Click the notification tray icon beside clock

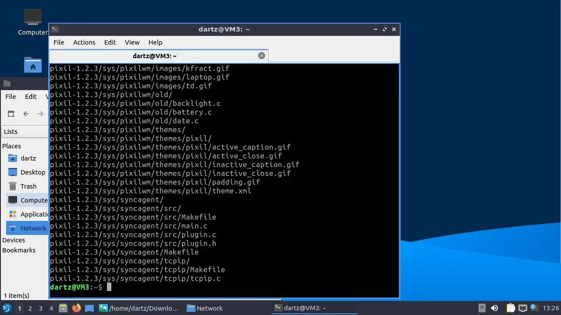534,308
